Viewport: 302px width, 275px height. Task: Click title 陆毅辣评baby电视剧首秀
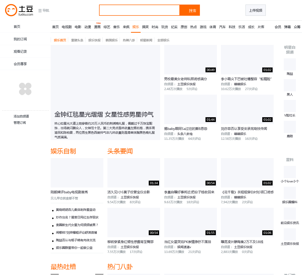tap(69, 192)
